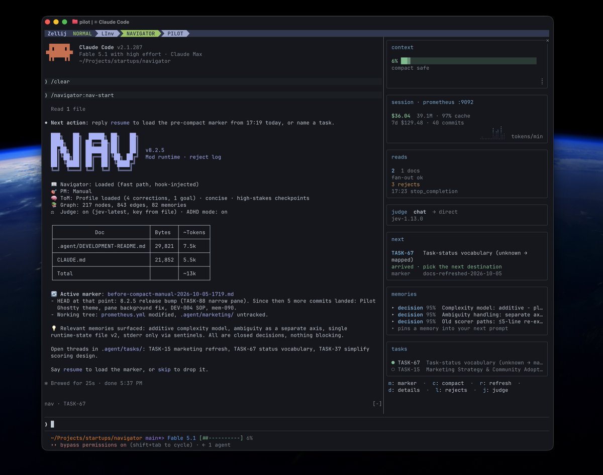Expand the Old scorer paths decision memory

tap(467, 322)
